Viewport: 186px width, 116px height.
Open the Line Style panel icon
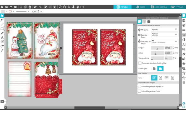tap(184, 30)
